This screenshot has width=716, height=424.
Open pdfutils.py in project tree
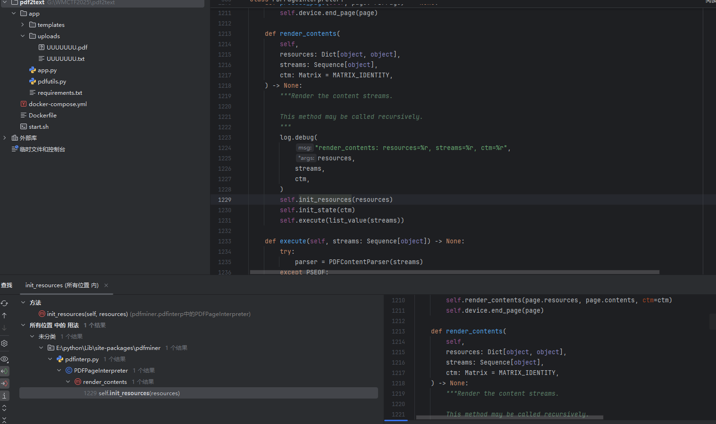click(52, 82)
